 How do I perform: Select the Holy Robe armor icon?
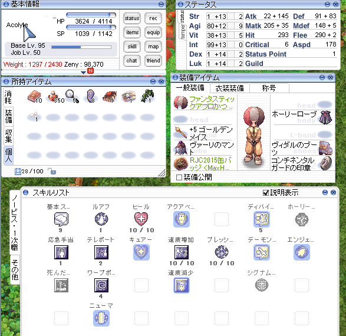tap(325, 117)
